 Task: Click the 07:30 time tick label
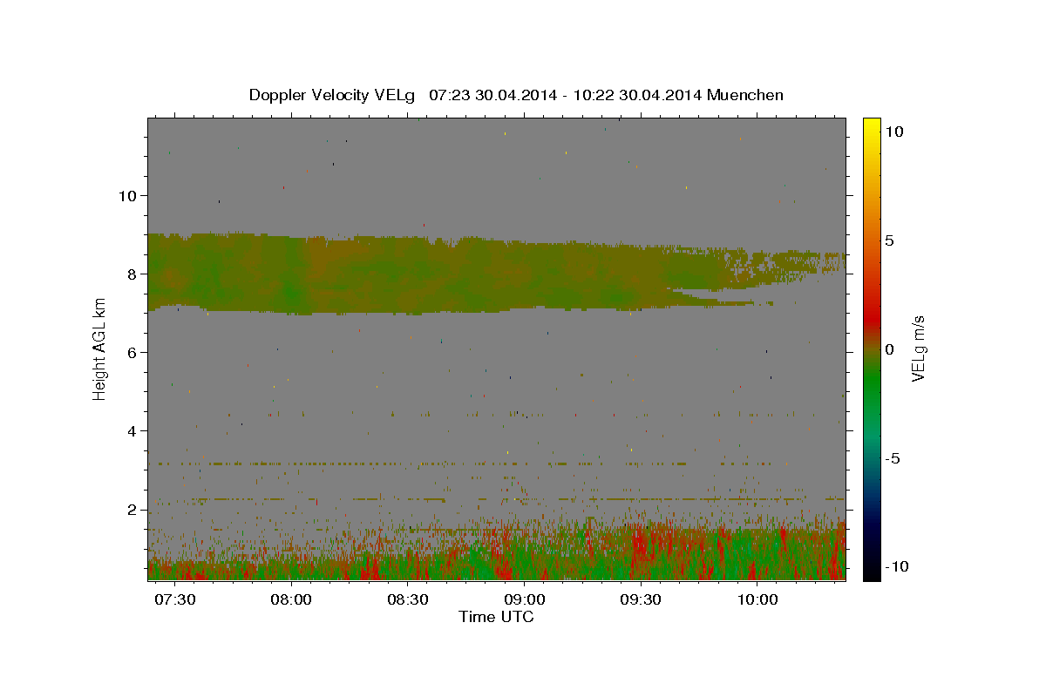[174, 600]
